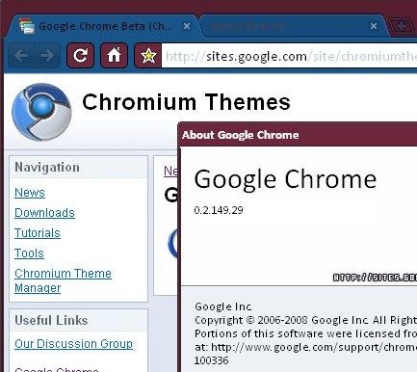Open the News navigation link
The image size is (417, 372).
pos(30,193)
